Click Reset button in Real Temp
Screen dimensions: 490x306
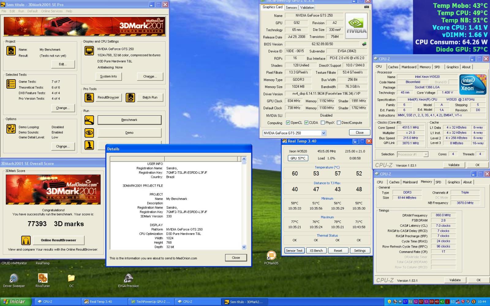338,251
